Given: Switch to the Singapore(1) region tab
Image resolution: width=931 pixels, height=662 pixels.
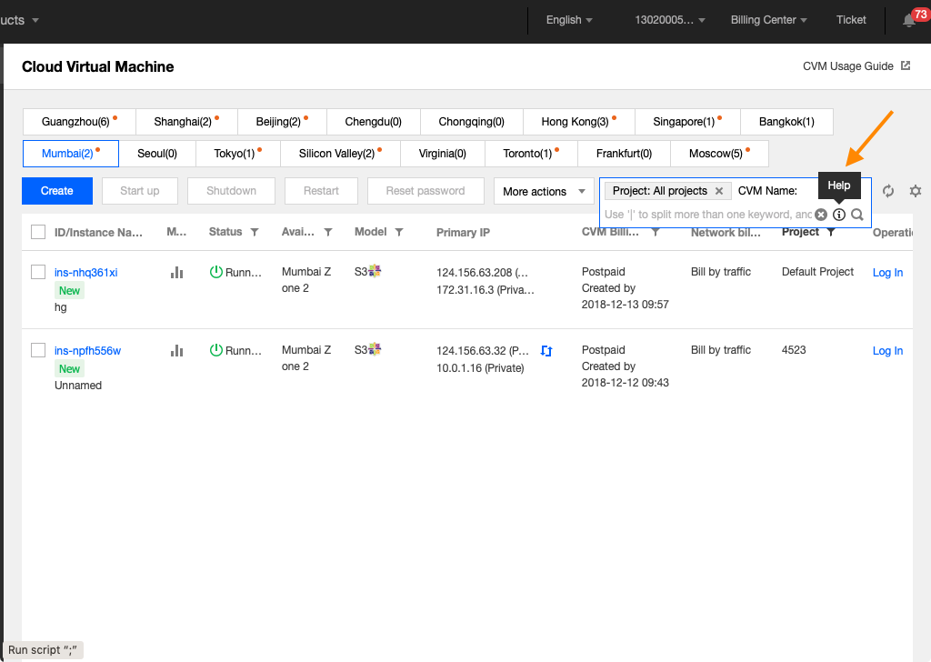Looking at the screenshot, I should (x=687, y=122).
